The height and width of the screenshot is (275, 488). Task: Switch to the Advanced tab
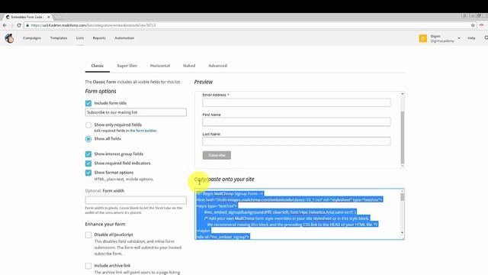[x=217, y=66]
